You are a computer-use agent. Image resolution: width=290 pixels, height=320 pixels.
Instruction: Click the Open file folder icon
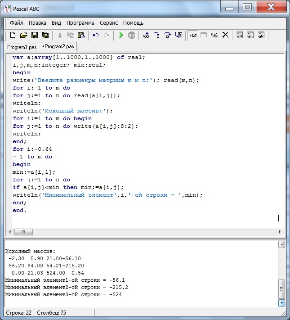tap(23, 35)
